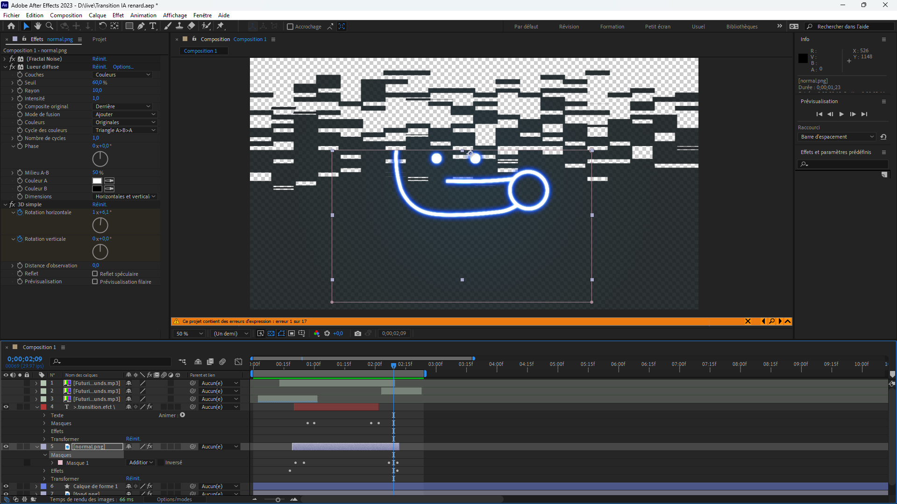Click the snapshot camera icon
The image size is (897, 504).
pos(358,334)
